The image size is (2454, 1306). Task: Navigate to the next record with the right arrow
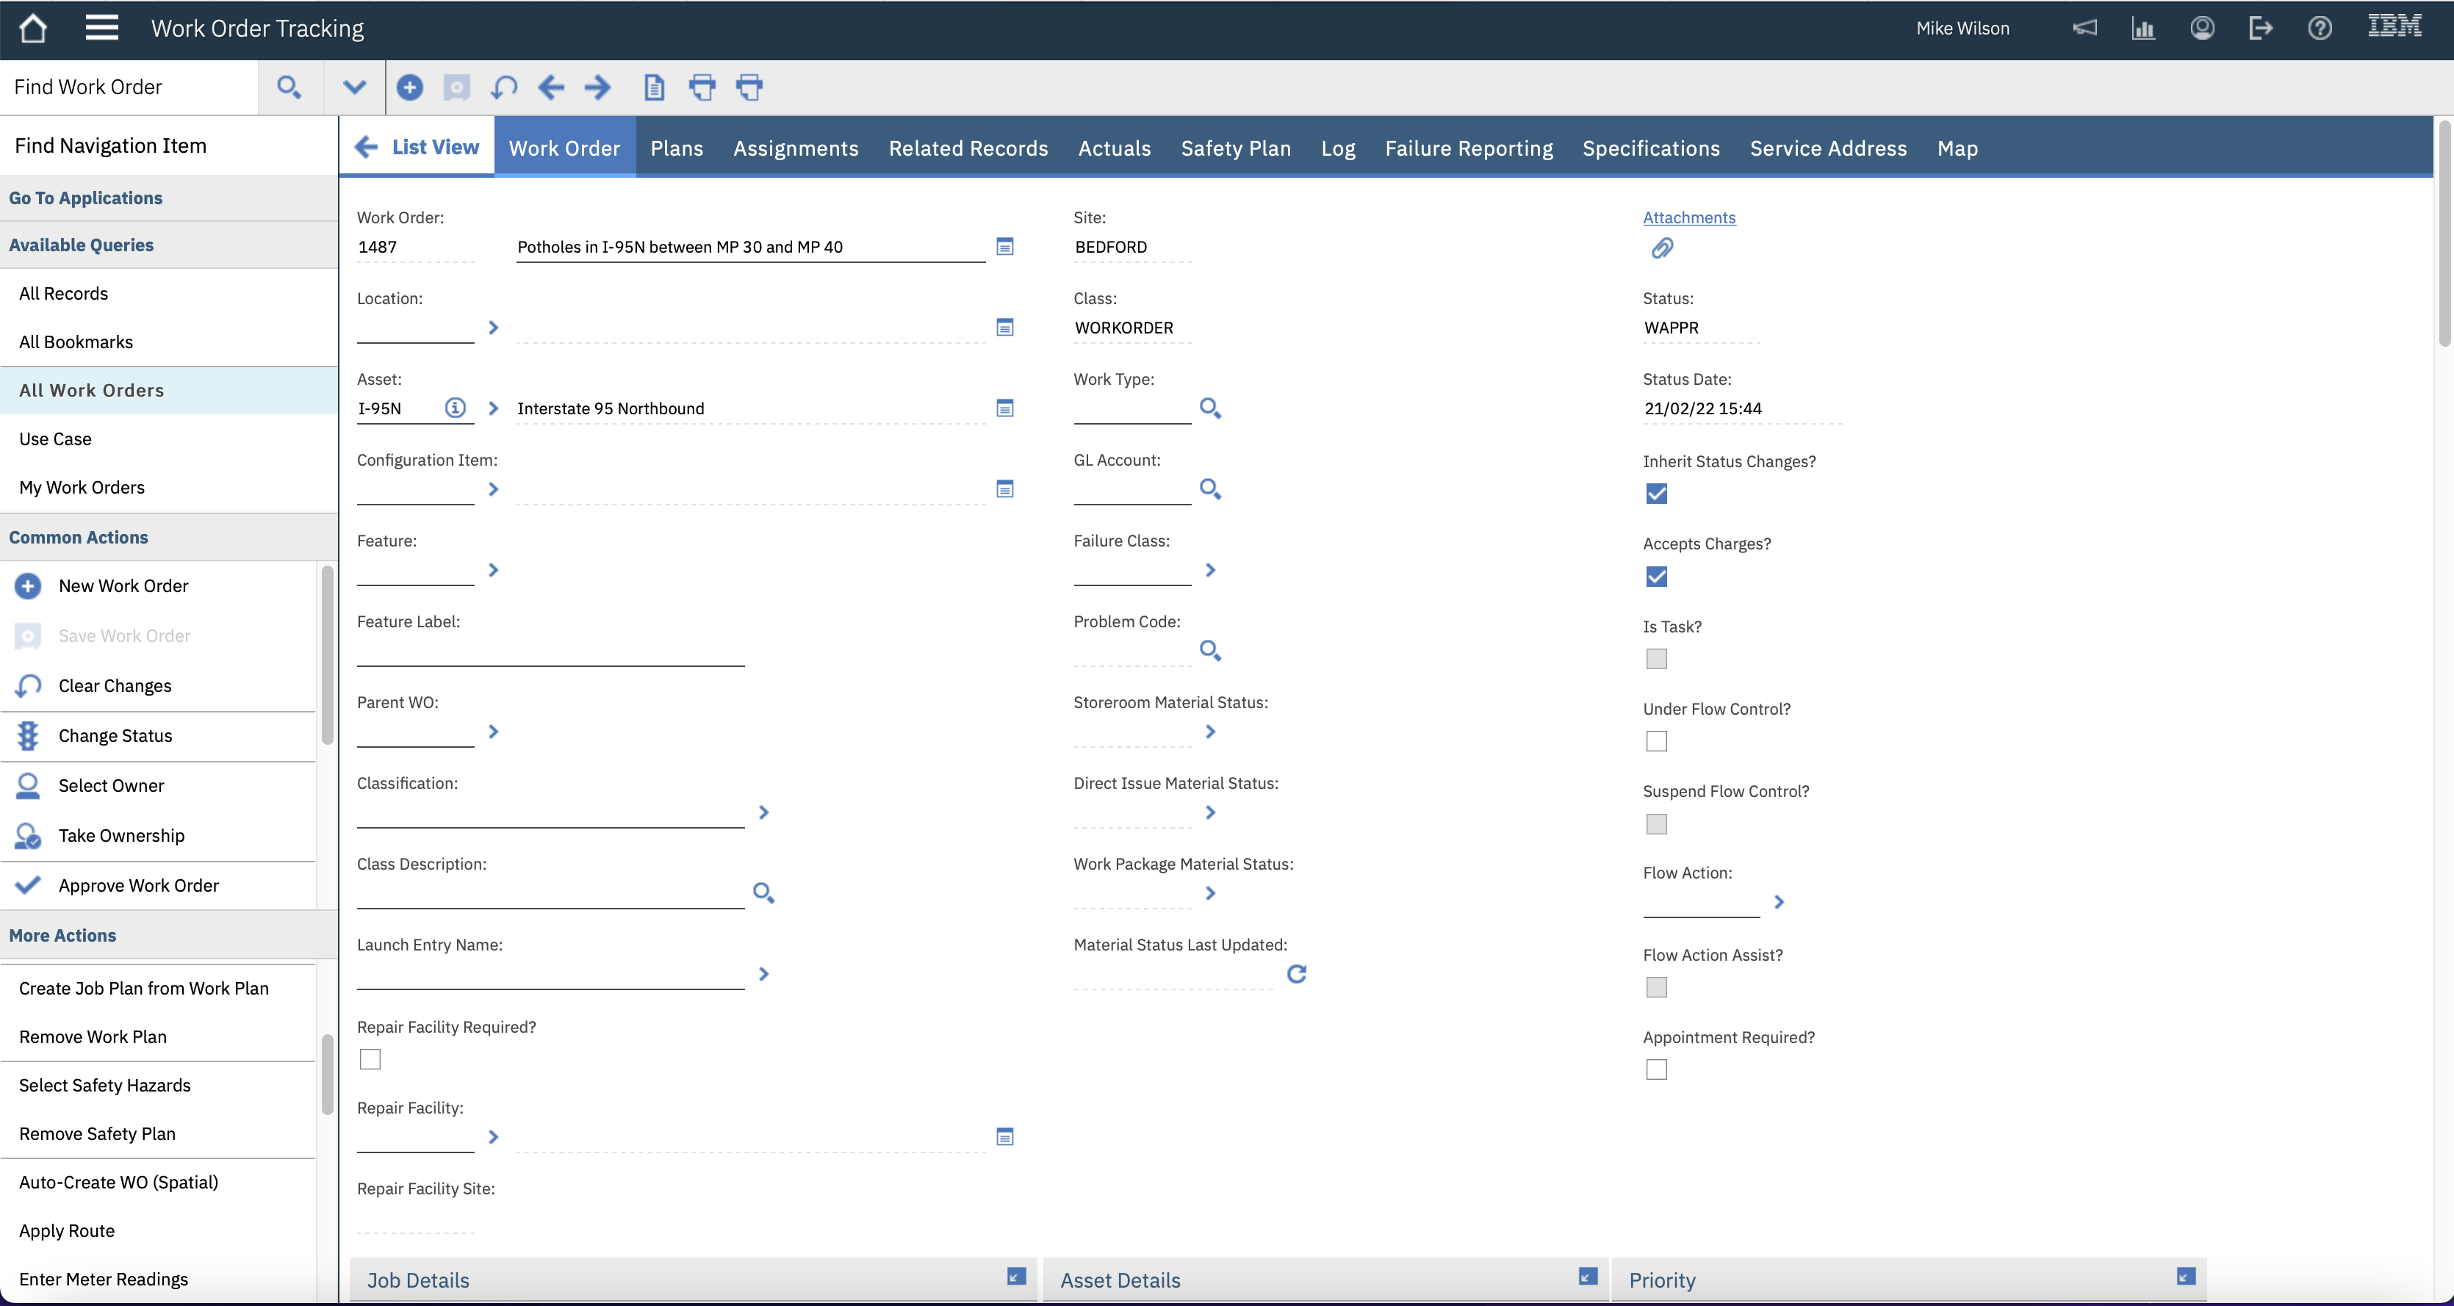tap(597, 87)
